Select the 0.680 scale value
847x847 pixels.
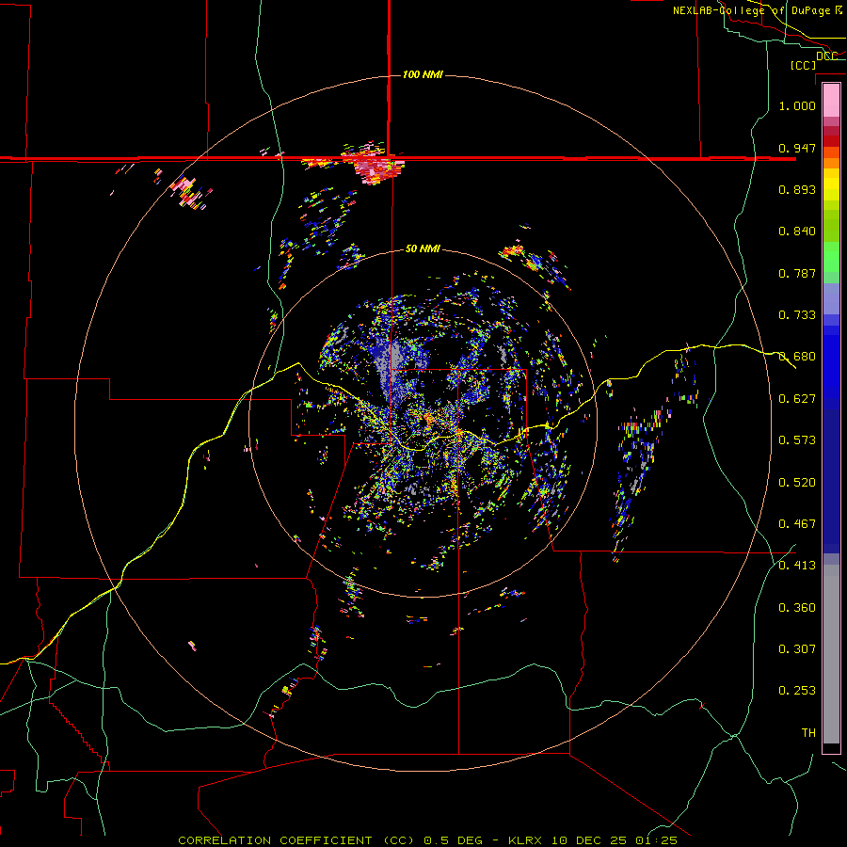coord(797,357)
